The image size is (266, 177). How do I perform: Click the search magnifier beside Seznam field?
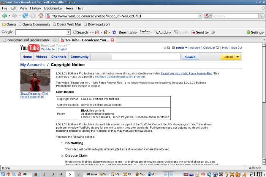261,16
